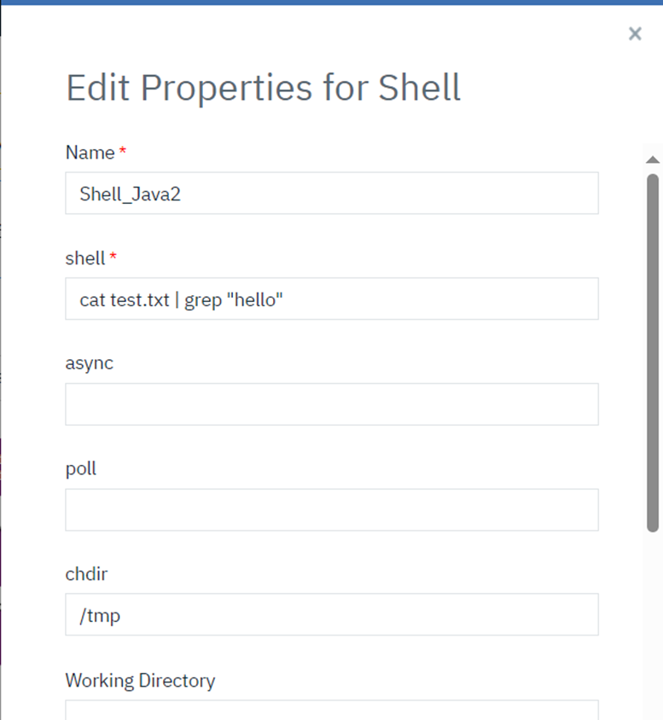Close the Edit Properties for Shell dialog
This screenshot has height=720, width=663.
[635, 33]
